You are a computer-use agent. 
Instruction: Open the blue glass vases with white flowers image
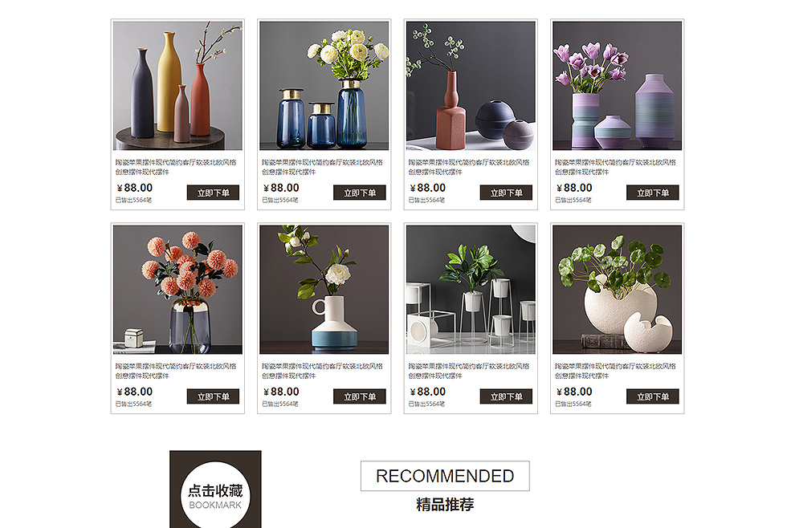(x=324, y=86)
